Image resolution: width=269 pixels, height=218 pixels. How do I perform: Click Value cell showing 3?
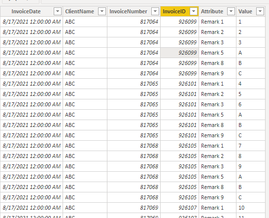(x=251, y=42)
